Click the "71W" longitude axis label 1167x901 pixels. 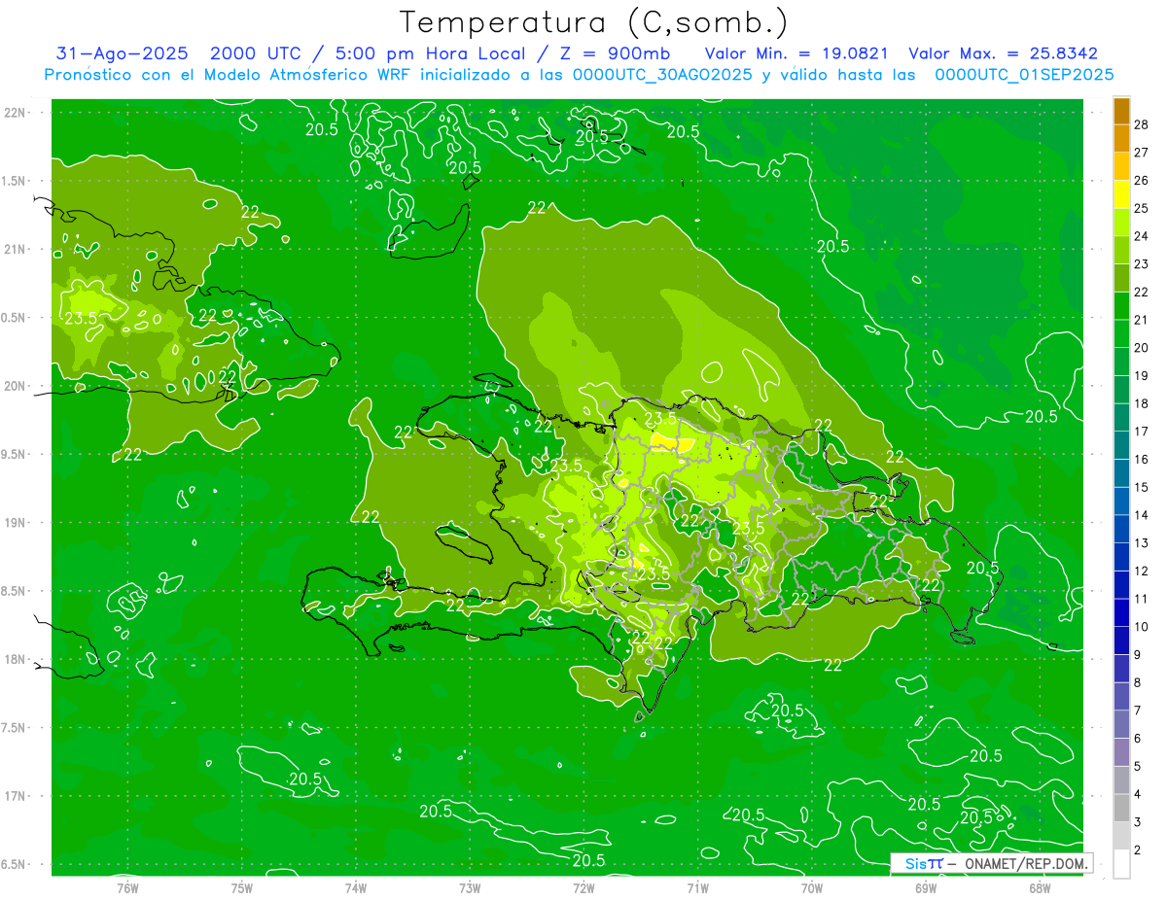pyautogui.click(x=697, y=887)
